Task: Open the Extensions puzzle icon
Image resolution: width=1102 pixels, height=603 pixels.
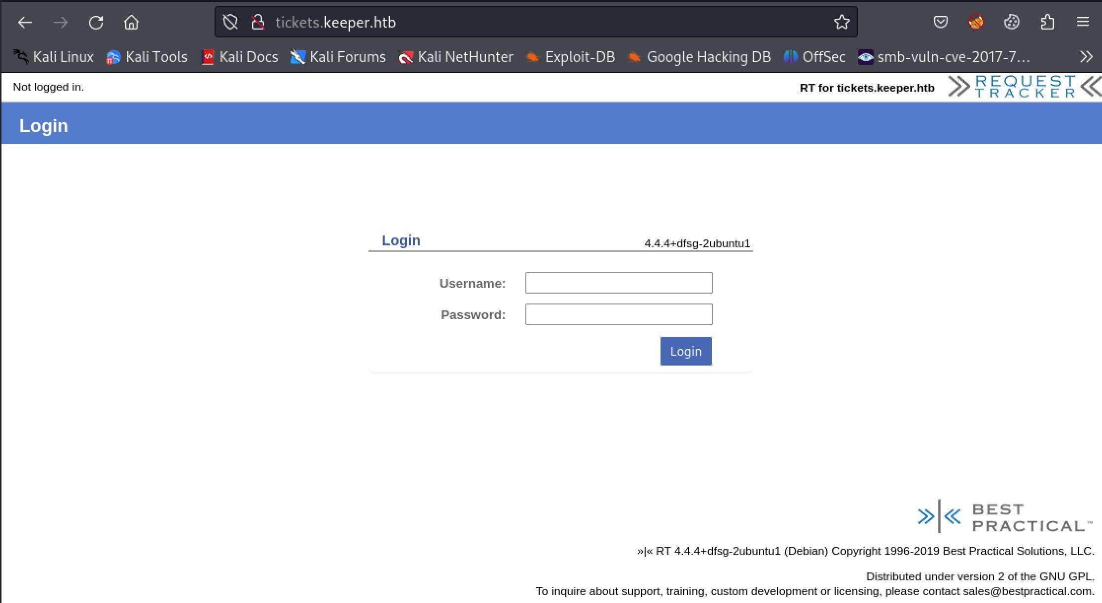Action: tap(1047, 22)
